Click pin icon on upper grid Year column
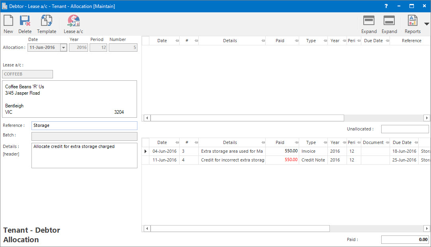431x247 pixels. point(345,41)
